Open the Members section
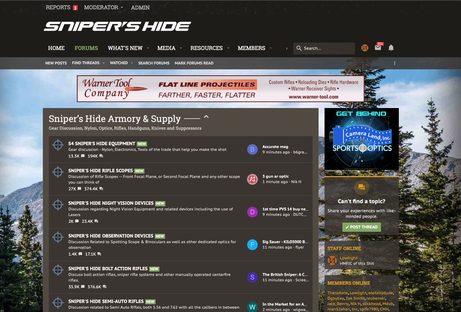The width and height of the screenshot is (461, 312). coord(252,48)
